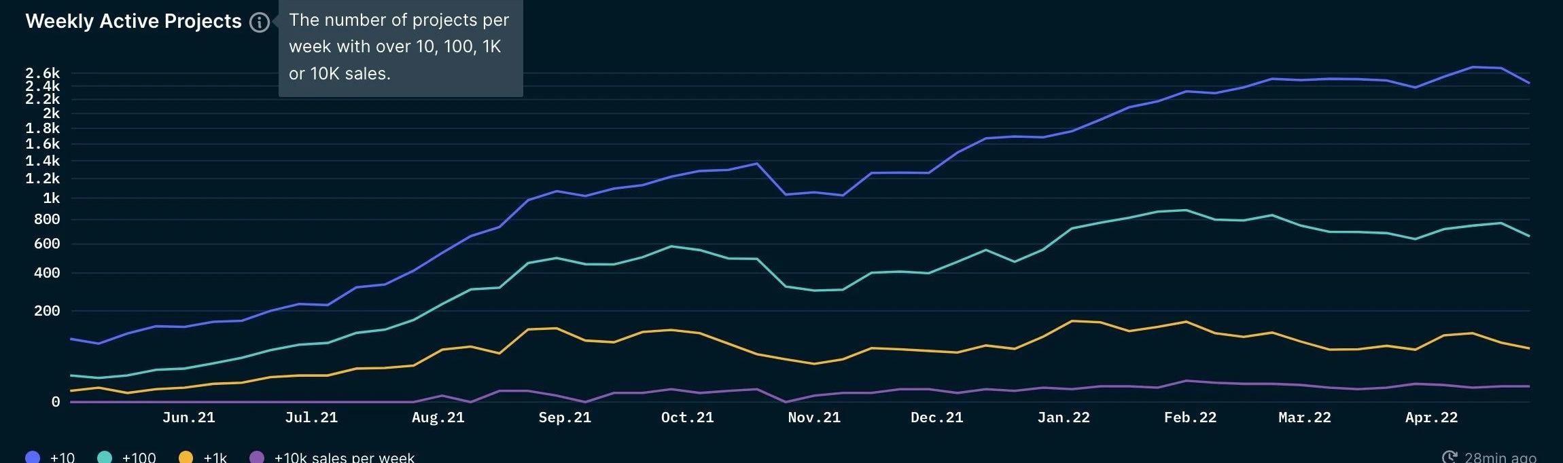Click the Sep.21 x-axis label

click(x=565, y=418)
